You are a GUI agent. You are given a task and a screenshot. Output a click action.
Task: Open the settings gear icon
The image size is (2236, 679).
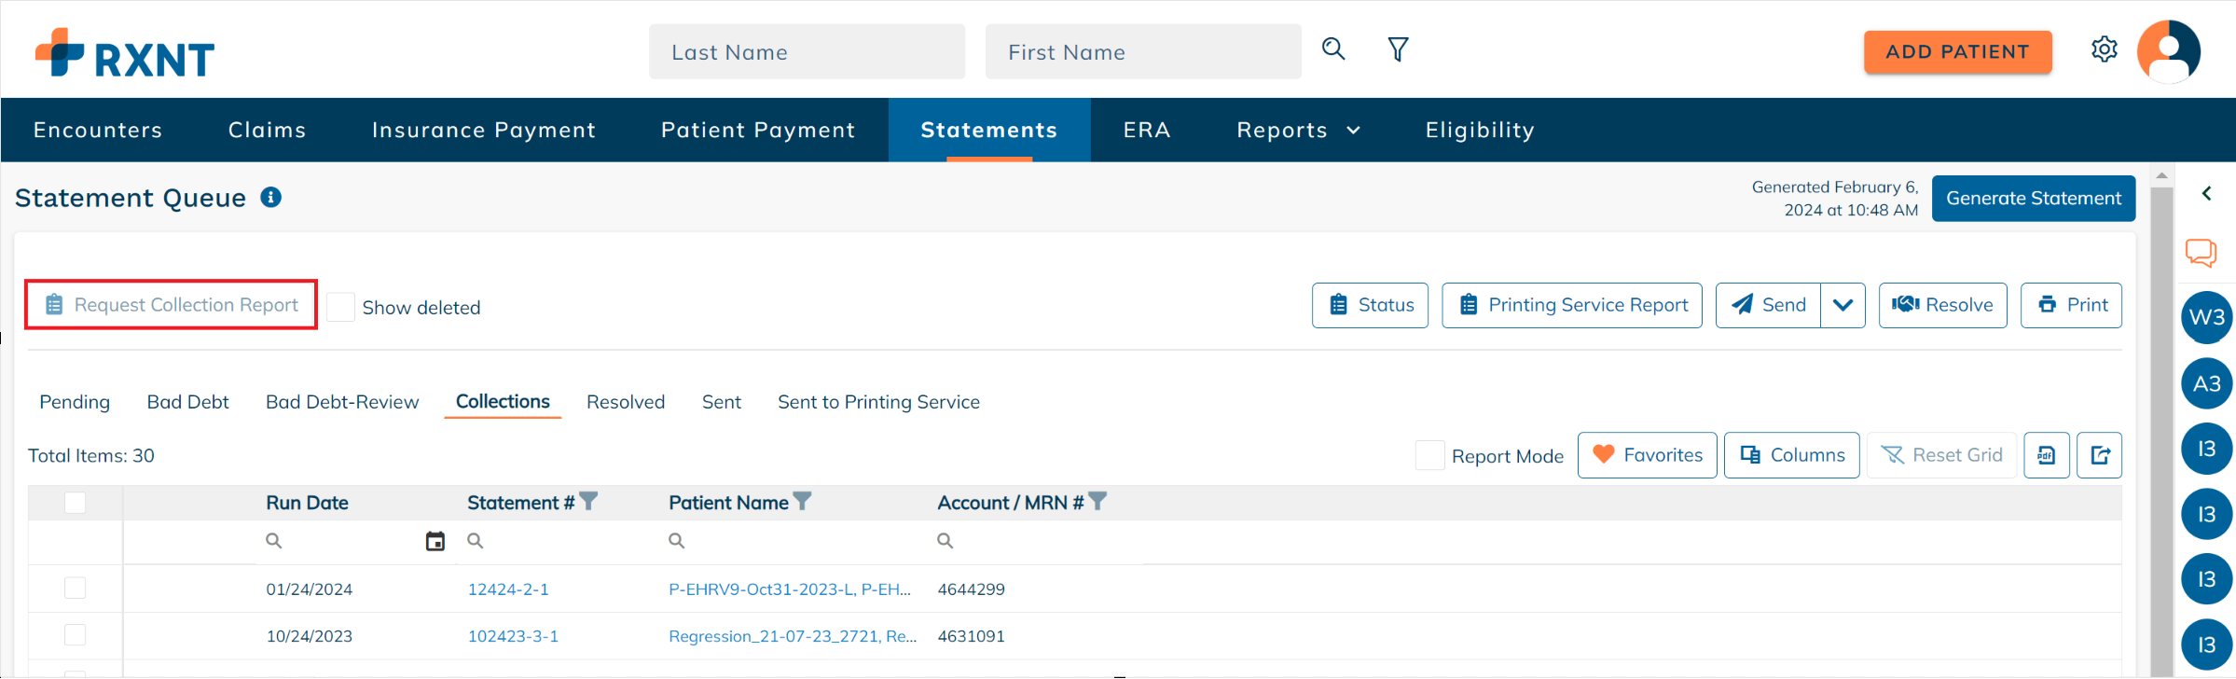click(x=2105, y=49)
